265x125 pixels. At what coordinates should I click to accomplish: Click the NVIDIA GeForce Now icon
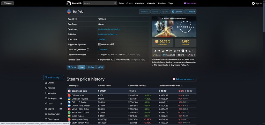coord(182,51)
